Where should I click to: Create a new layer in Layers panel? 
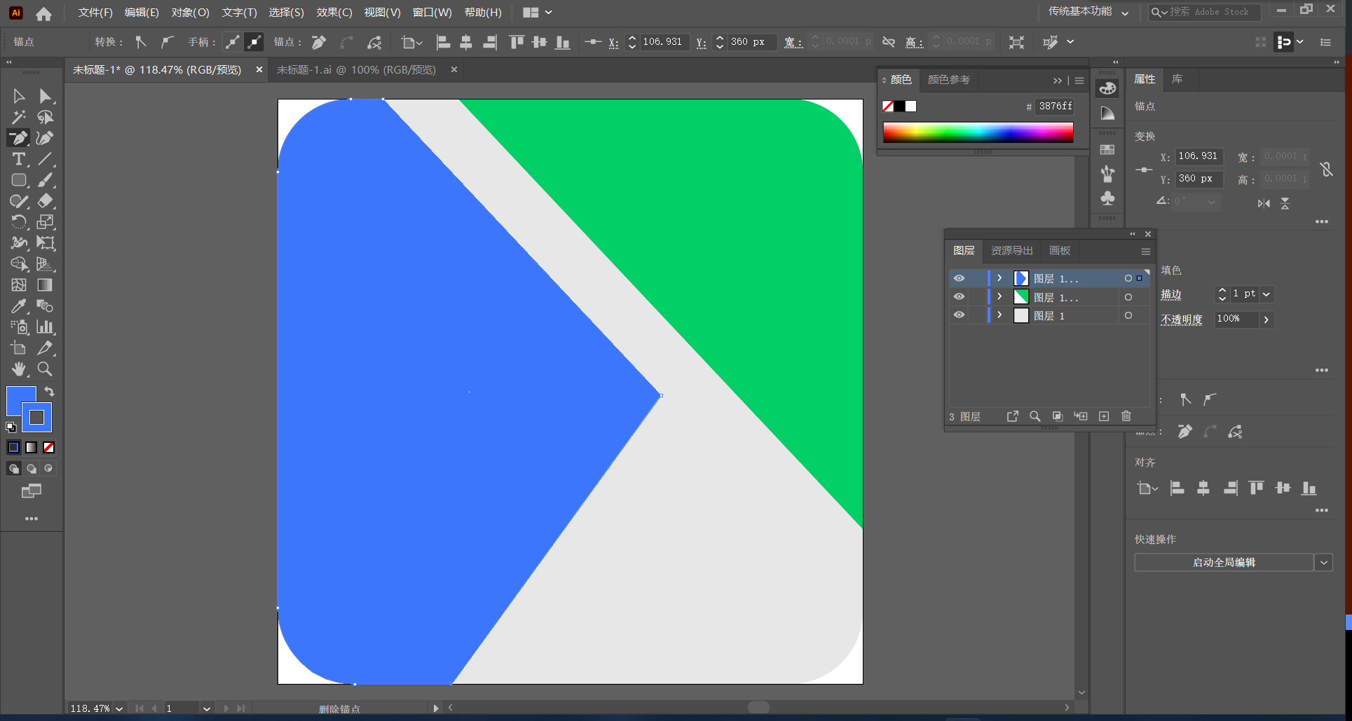[x=1104, y=416]
